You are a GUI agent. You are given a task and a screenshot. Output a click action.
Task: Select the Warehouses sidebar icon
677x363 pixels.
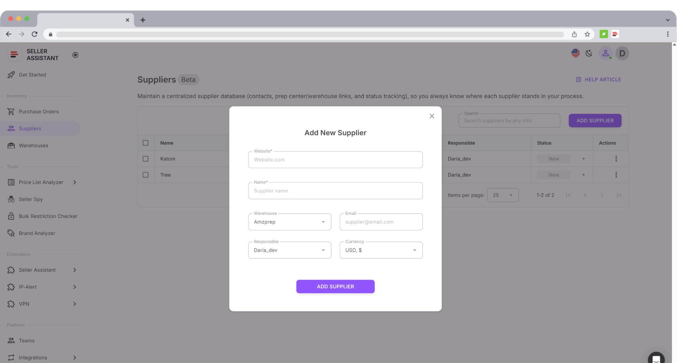[x=12, y=146]
